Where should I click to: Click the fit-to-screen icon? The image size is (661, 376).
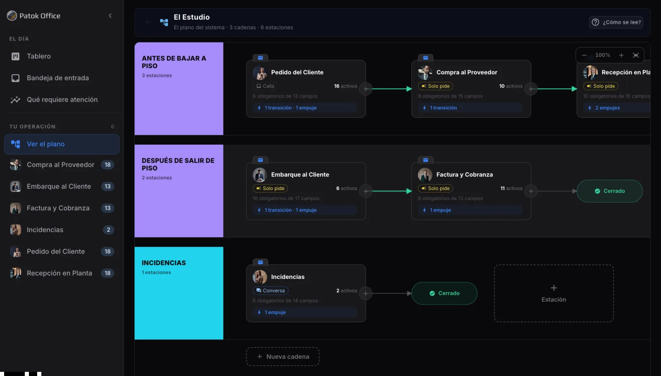pyautogui.click(x=636, y=55)
